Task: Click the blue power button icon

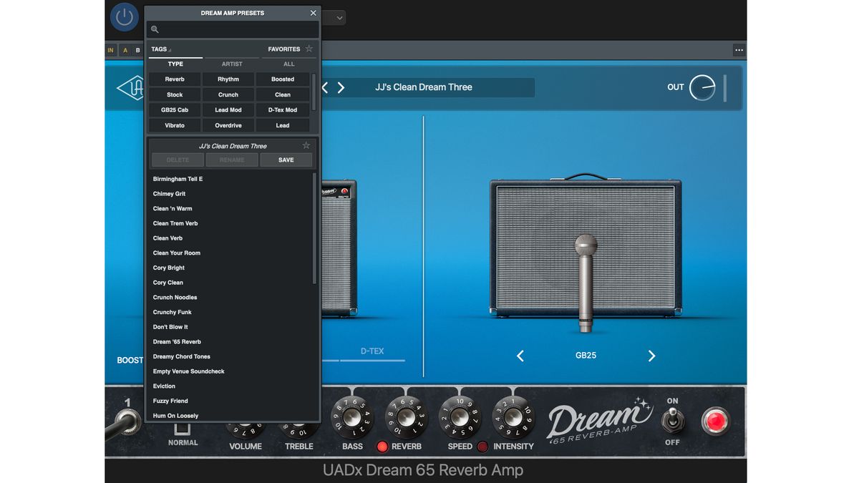Action: point(125,17)
